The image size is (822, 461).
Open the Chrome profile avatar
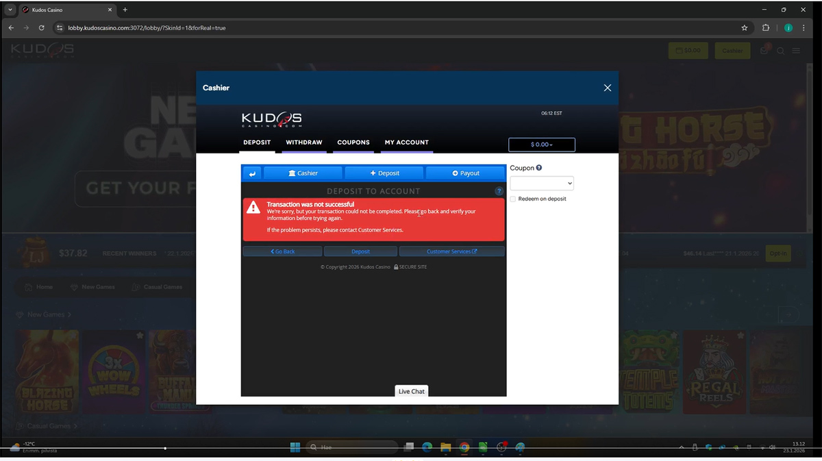pyautogui.click(x=788, y=28)
